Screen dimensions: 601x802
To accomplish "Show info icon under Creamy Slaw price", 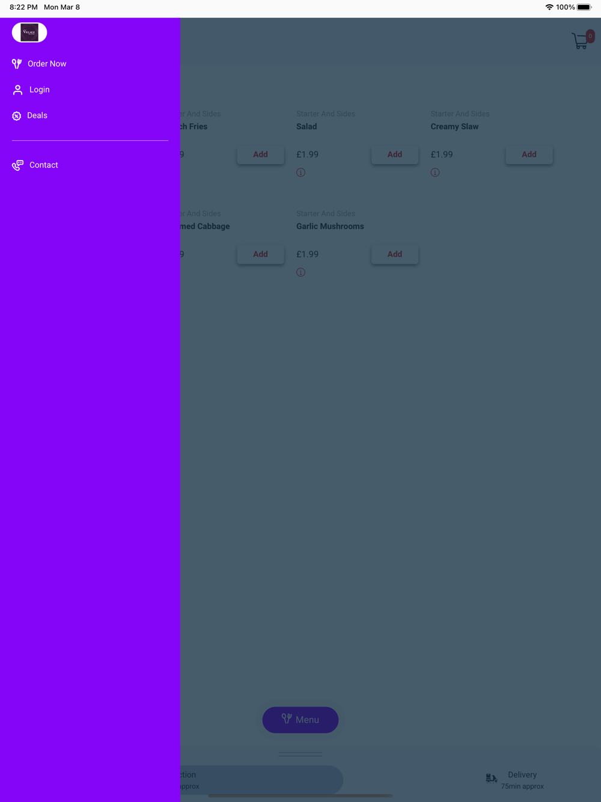I will coord(435,173).
